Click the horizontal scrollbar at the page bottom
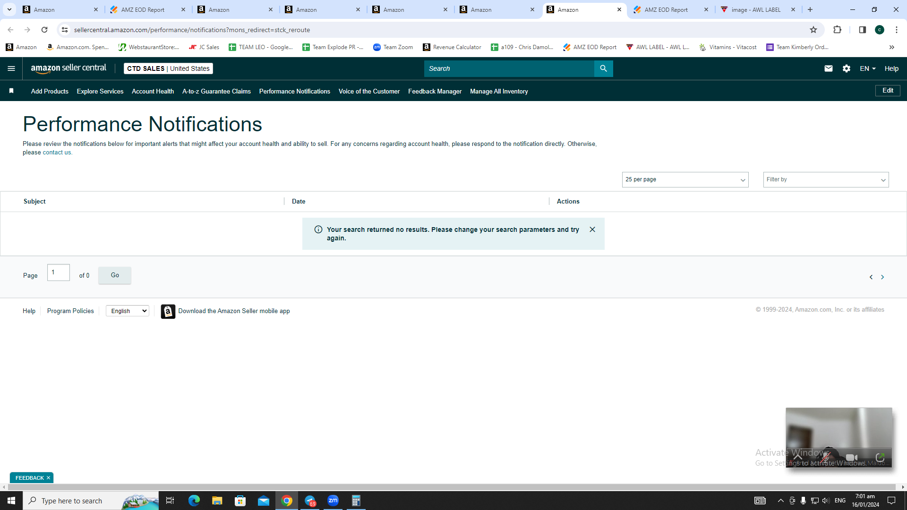The width and height of the screenshot is (907, 510). point(451,487)
